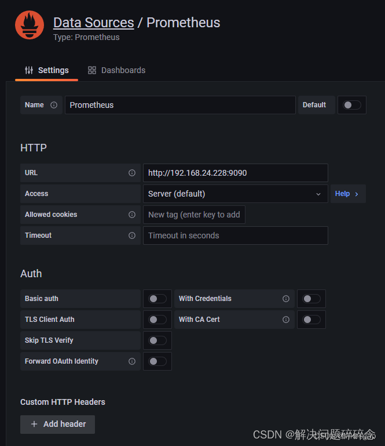Click the Access label
Image resolution: width=385 pixels, height=446 pixels.
(36, 194)
